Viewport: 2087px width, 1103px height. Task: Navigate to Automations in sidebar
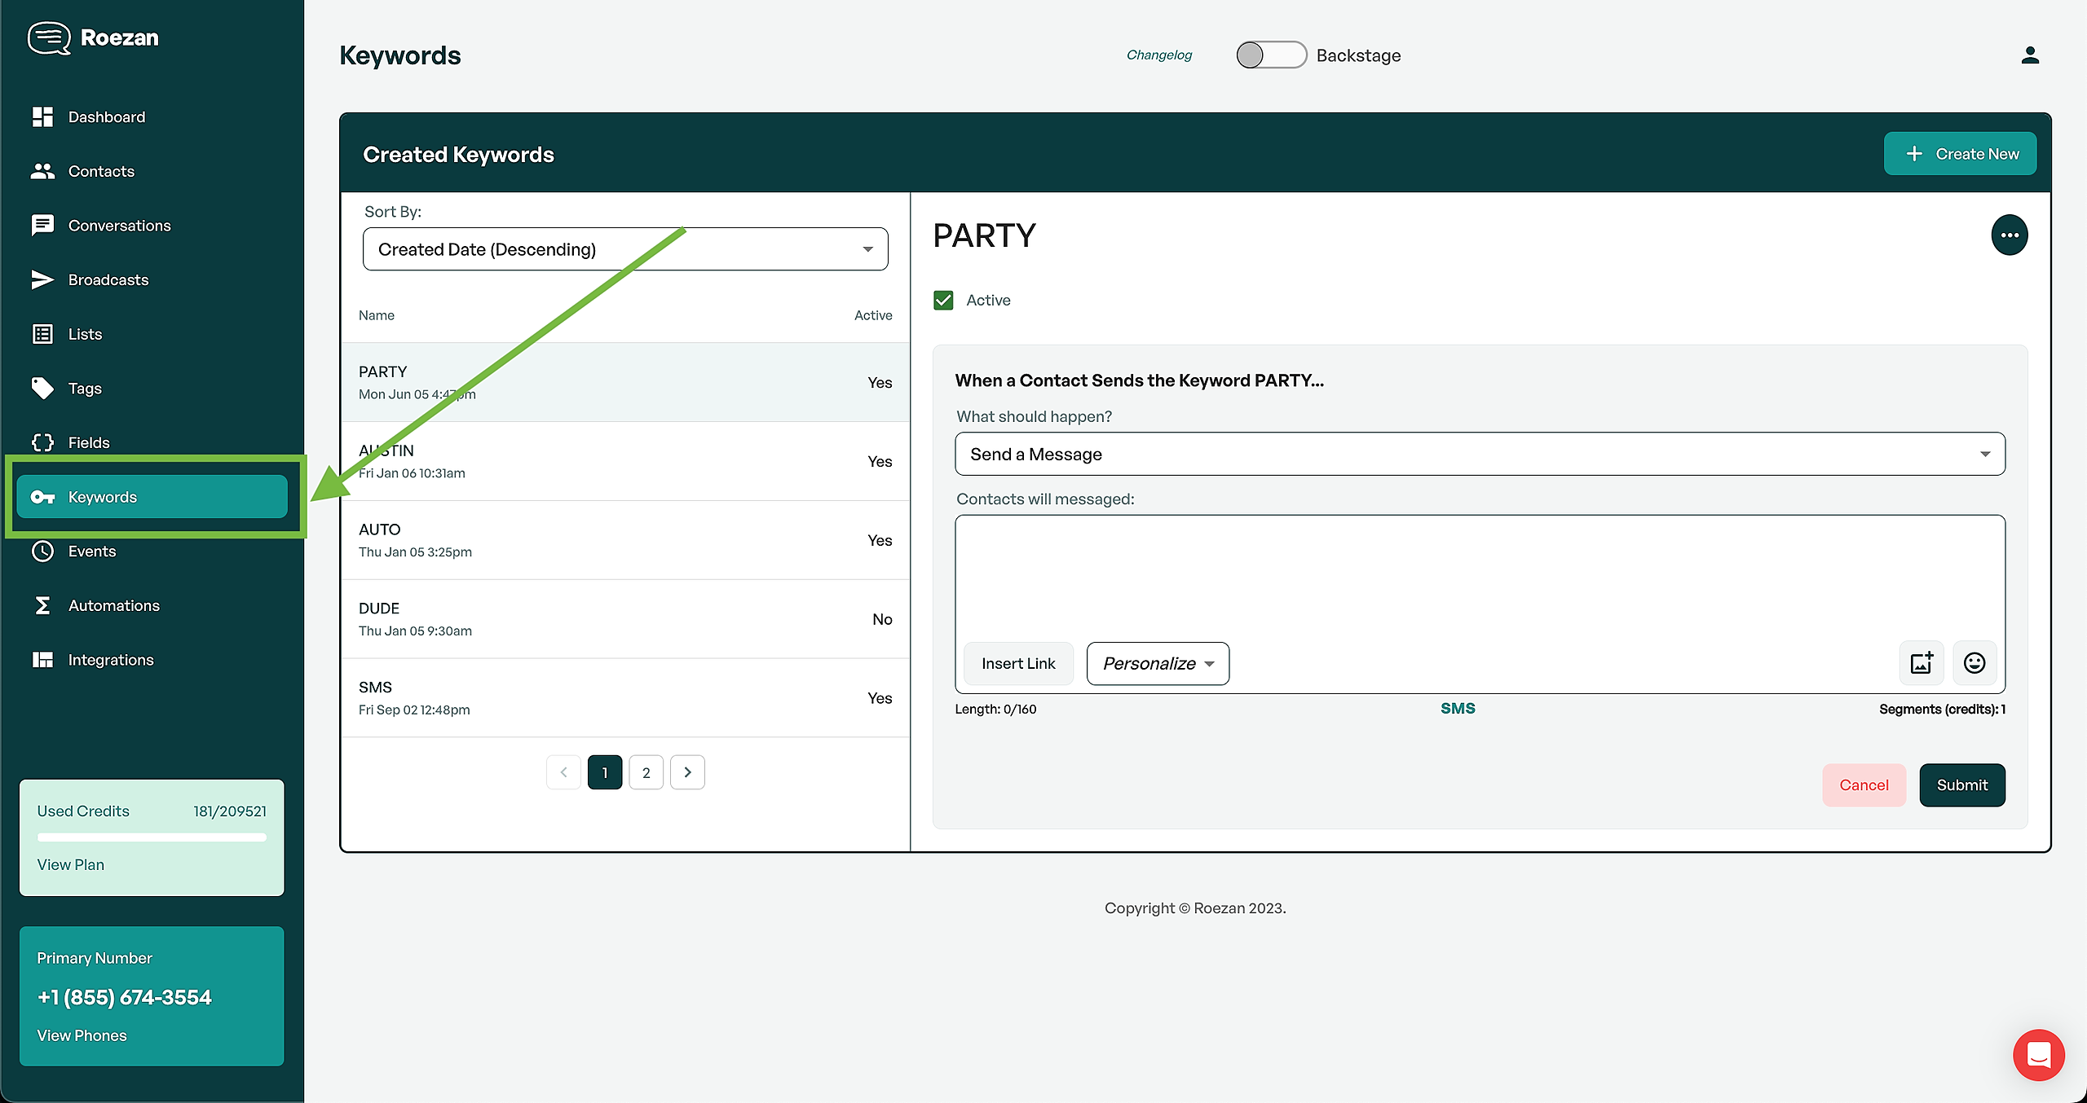coord(113,605)
